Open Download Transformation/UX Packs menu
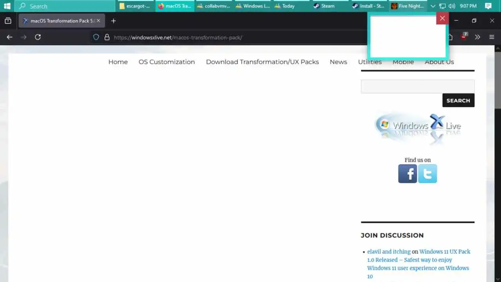The image size is (501, 282). tap(262, 62)
